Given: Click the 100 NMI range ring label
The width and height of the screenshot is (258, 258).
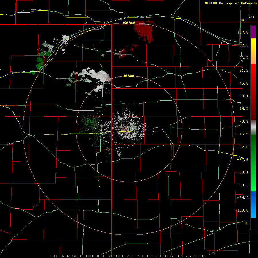Looking at the screenshot, I should pyautogui.click(x=129, y=23).
